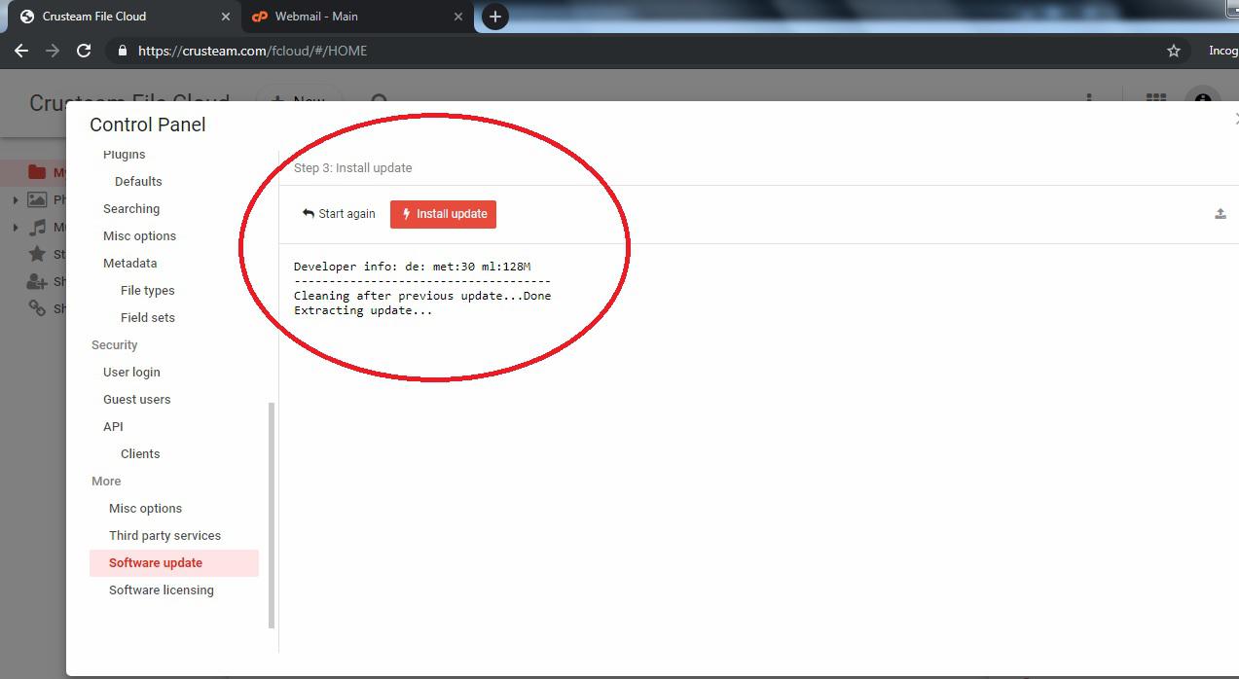The width and height of the screenshot is (1239, 679).
Task: Click the photos icon in background sidebar
Action: point(37,199)
